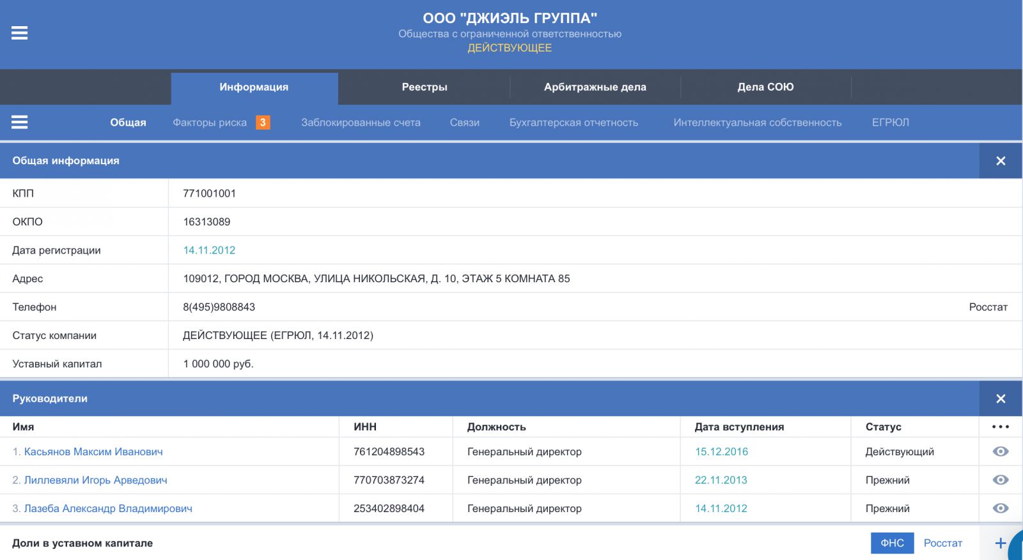Select the address text 109012, ГОРОД МОСКВА
The width and height of the screenshot is (1023, 560).
click(x=377, y=279)
